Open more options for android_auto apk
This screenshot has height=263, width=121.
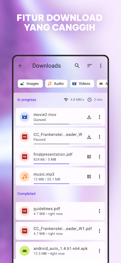tap(99, 251)
